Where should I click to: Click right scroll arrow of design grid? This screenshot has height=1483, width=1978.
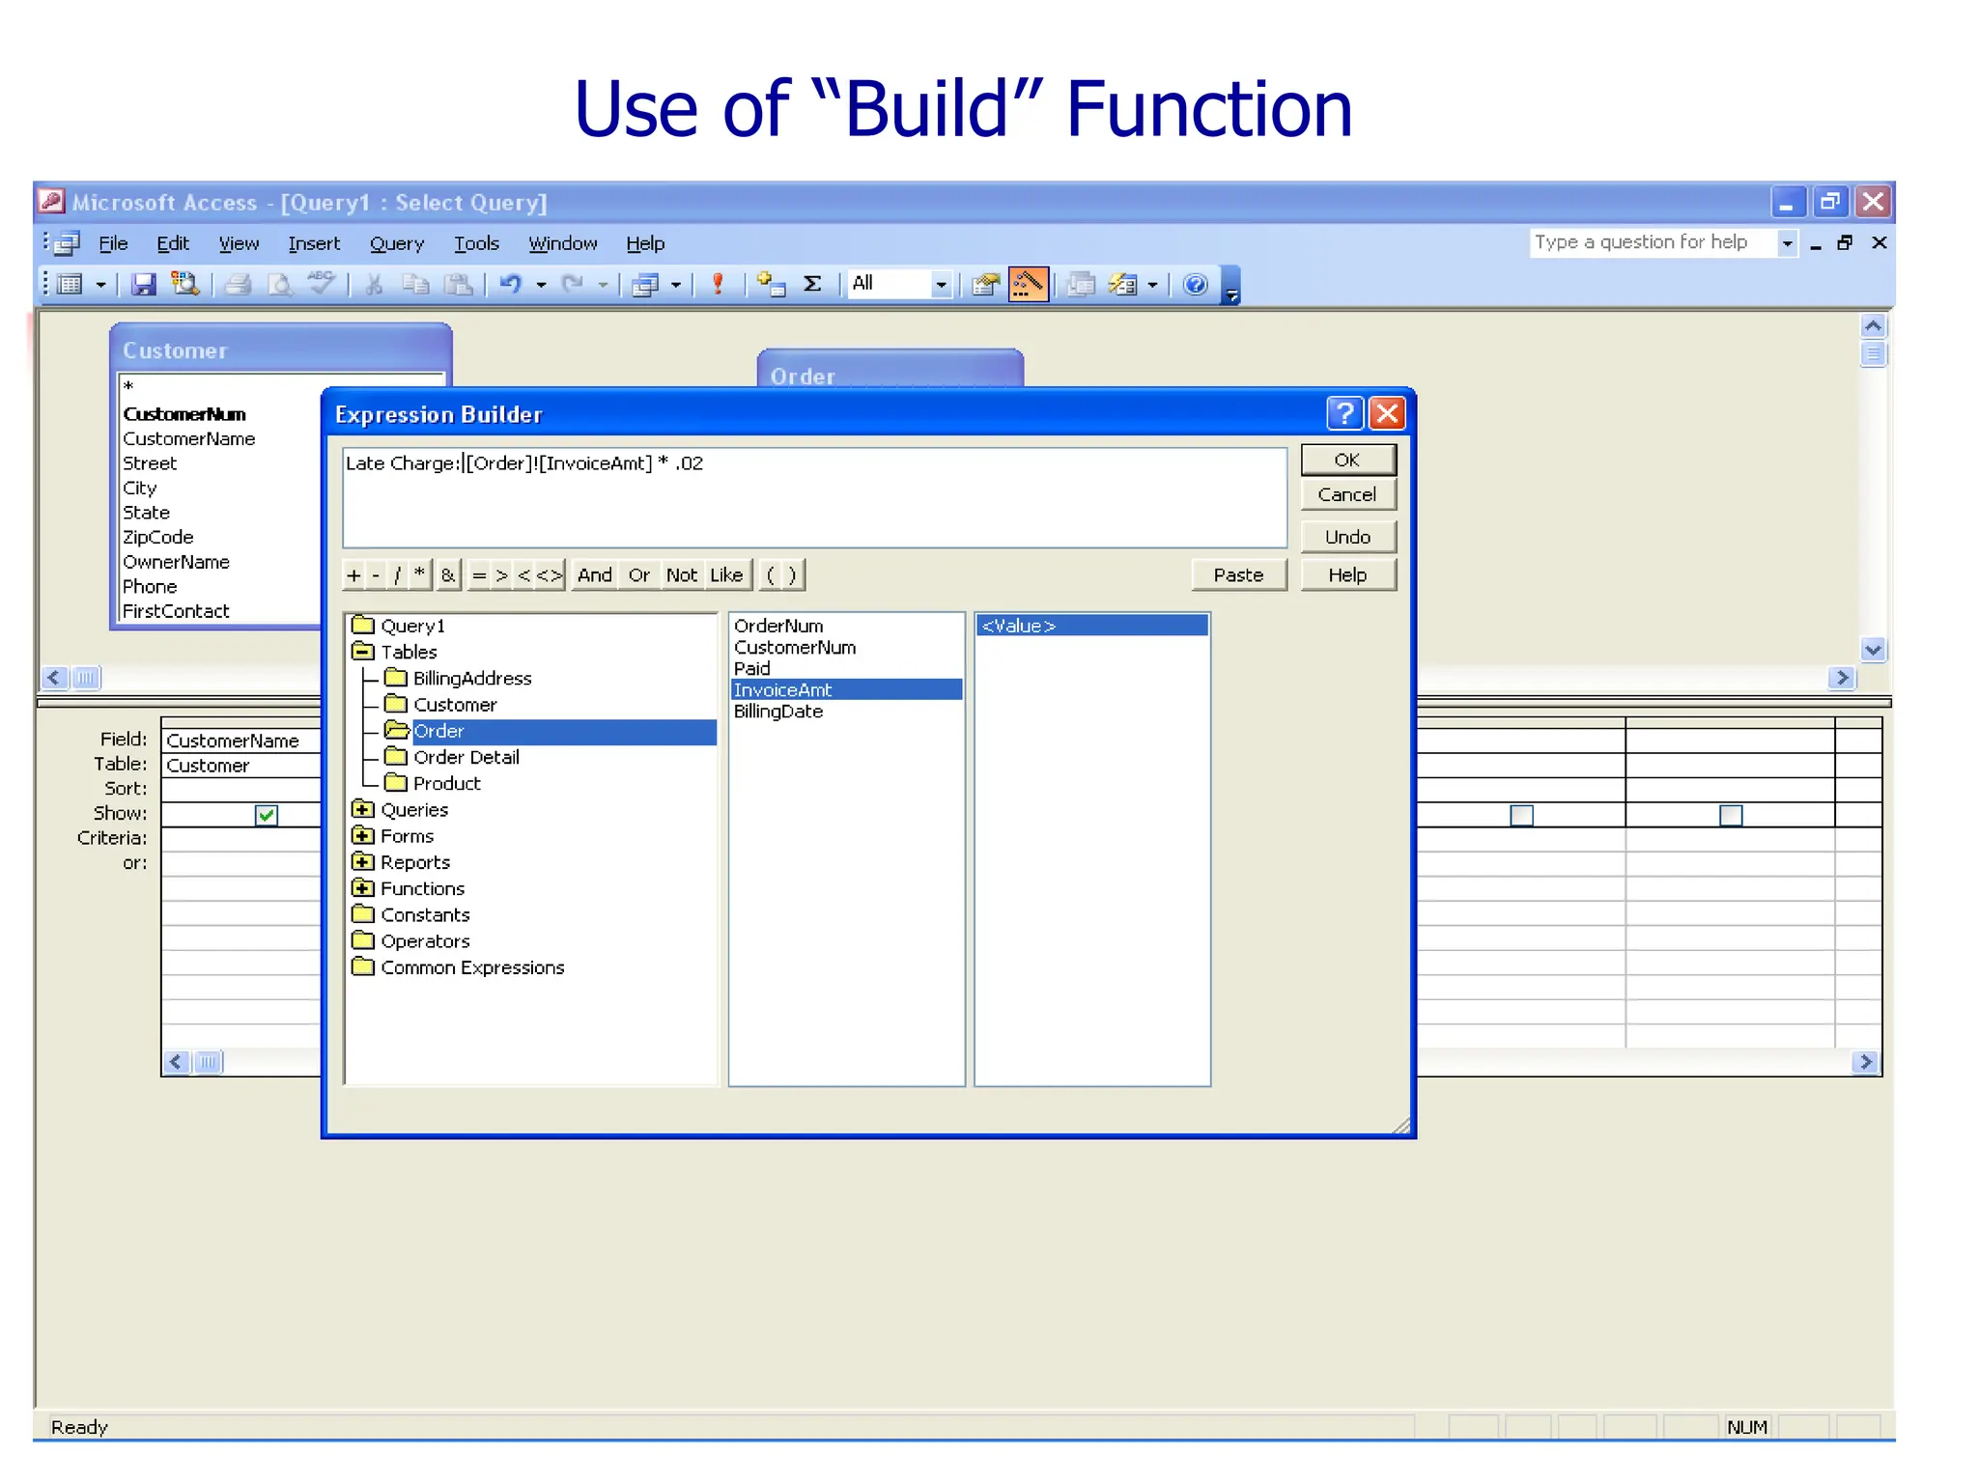tap(1866, 1062)
